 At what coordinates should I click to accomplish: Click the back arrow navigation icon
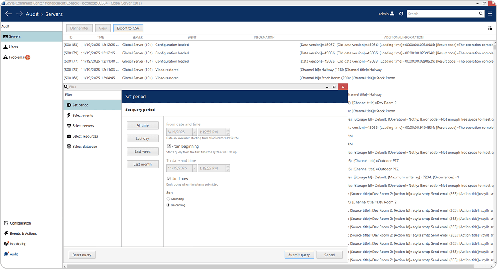8,14
